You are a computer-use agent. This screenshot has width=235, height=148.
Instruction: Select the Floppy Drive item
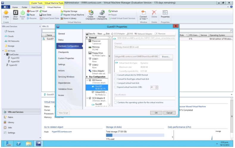click(x=97, y=54)
